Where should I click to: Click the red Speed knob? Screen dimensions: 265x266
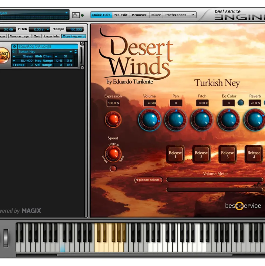[113, 154]
